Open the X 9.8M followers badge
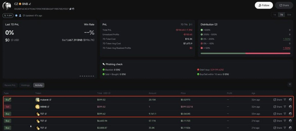 click(8, 16)
